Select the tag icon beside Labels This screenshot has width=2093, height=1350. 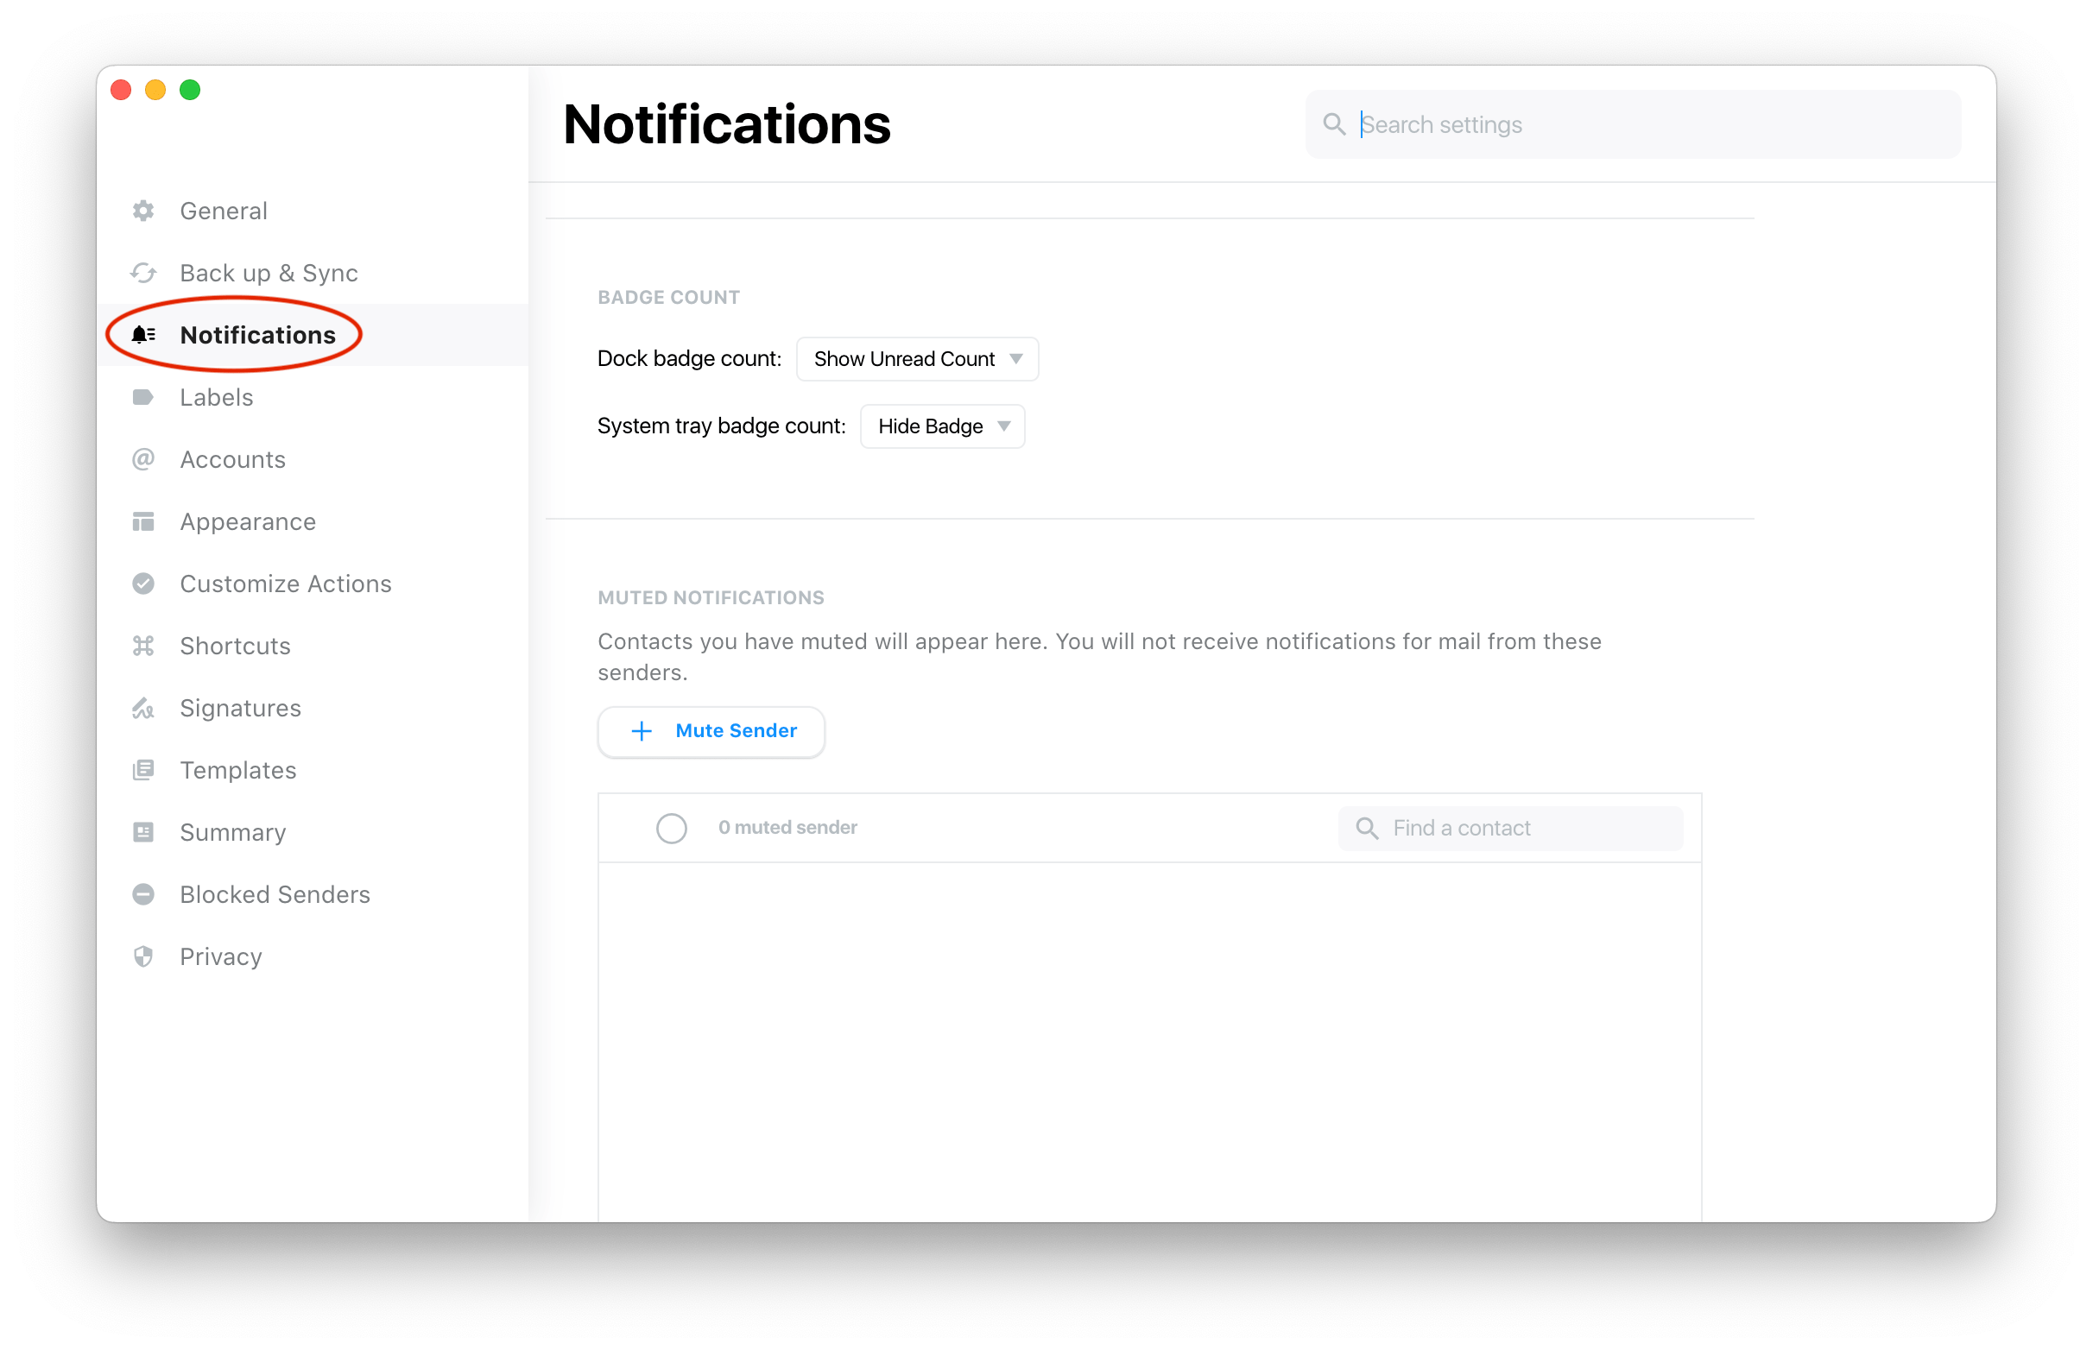pos(143,396)
